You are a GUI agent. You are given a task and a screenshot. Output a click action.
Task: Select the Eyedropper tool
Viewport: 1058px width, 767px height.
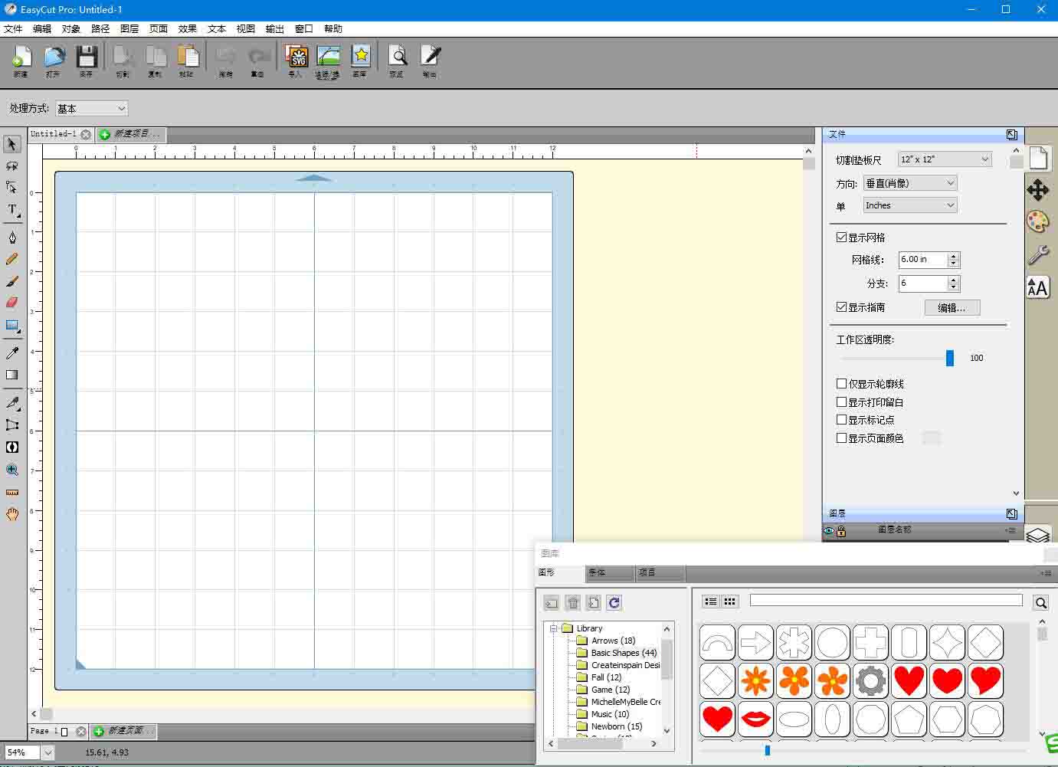[x=12, y=353]
